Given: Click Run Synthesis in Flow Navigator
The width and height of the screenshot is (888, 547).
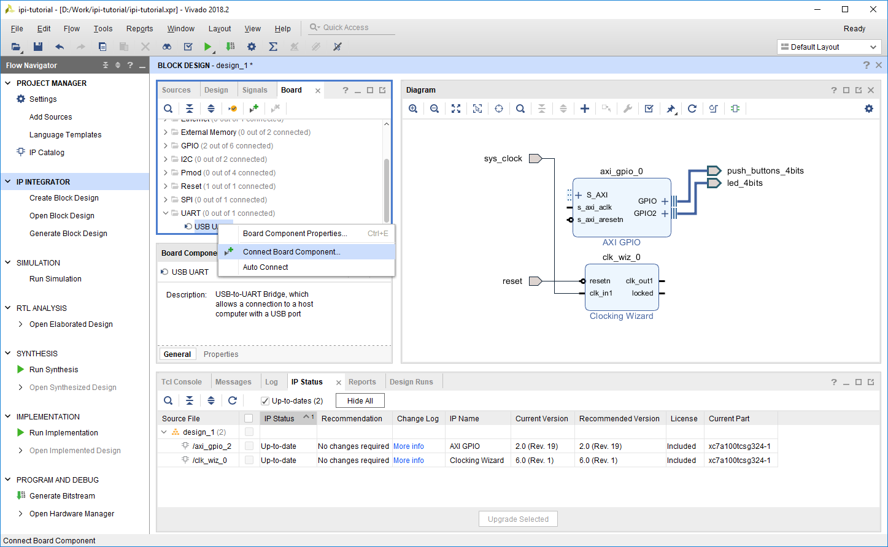Looking at the screenshot, I should (x=54, y=370).
